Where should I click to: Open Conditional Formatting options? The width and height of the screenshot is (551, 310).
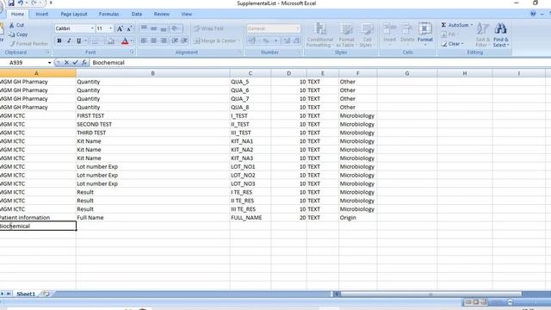[x=319, y=34]
